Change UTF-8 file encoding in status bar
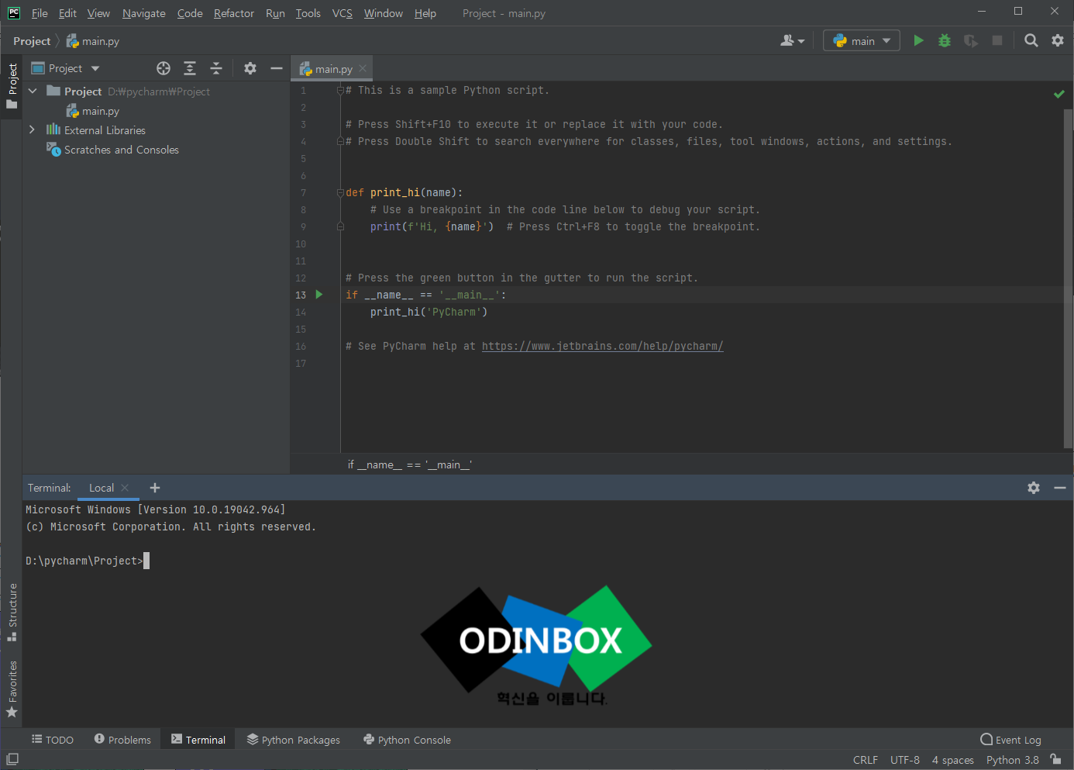 (x=905, y=760)
